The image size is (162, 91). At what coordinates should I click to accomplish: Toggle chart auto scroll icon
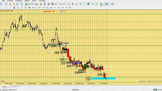(x=93, y=4)
